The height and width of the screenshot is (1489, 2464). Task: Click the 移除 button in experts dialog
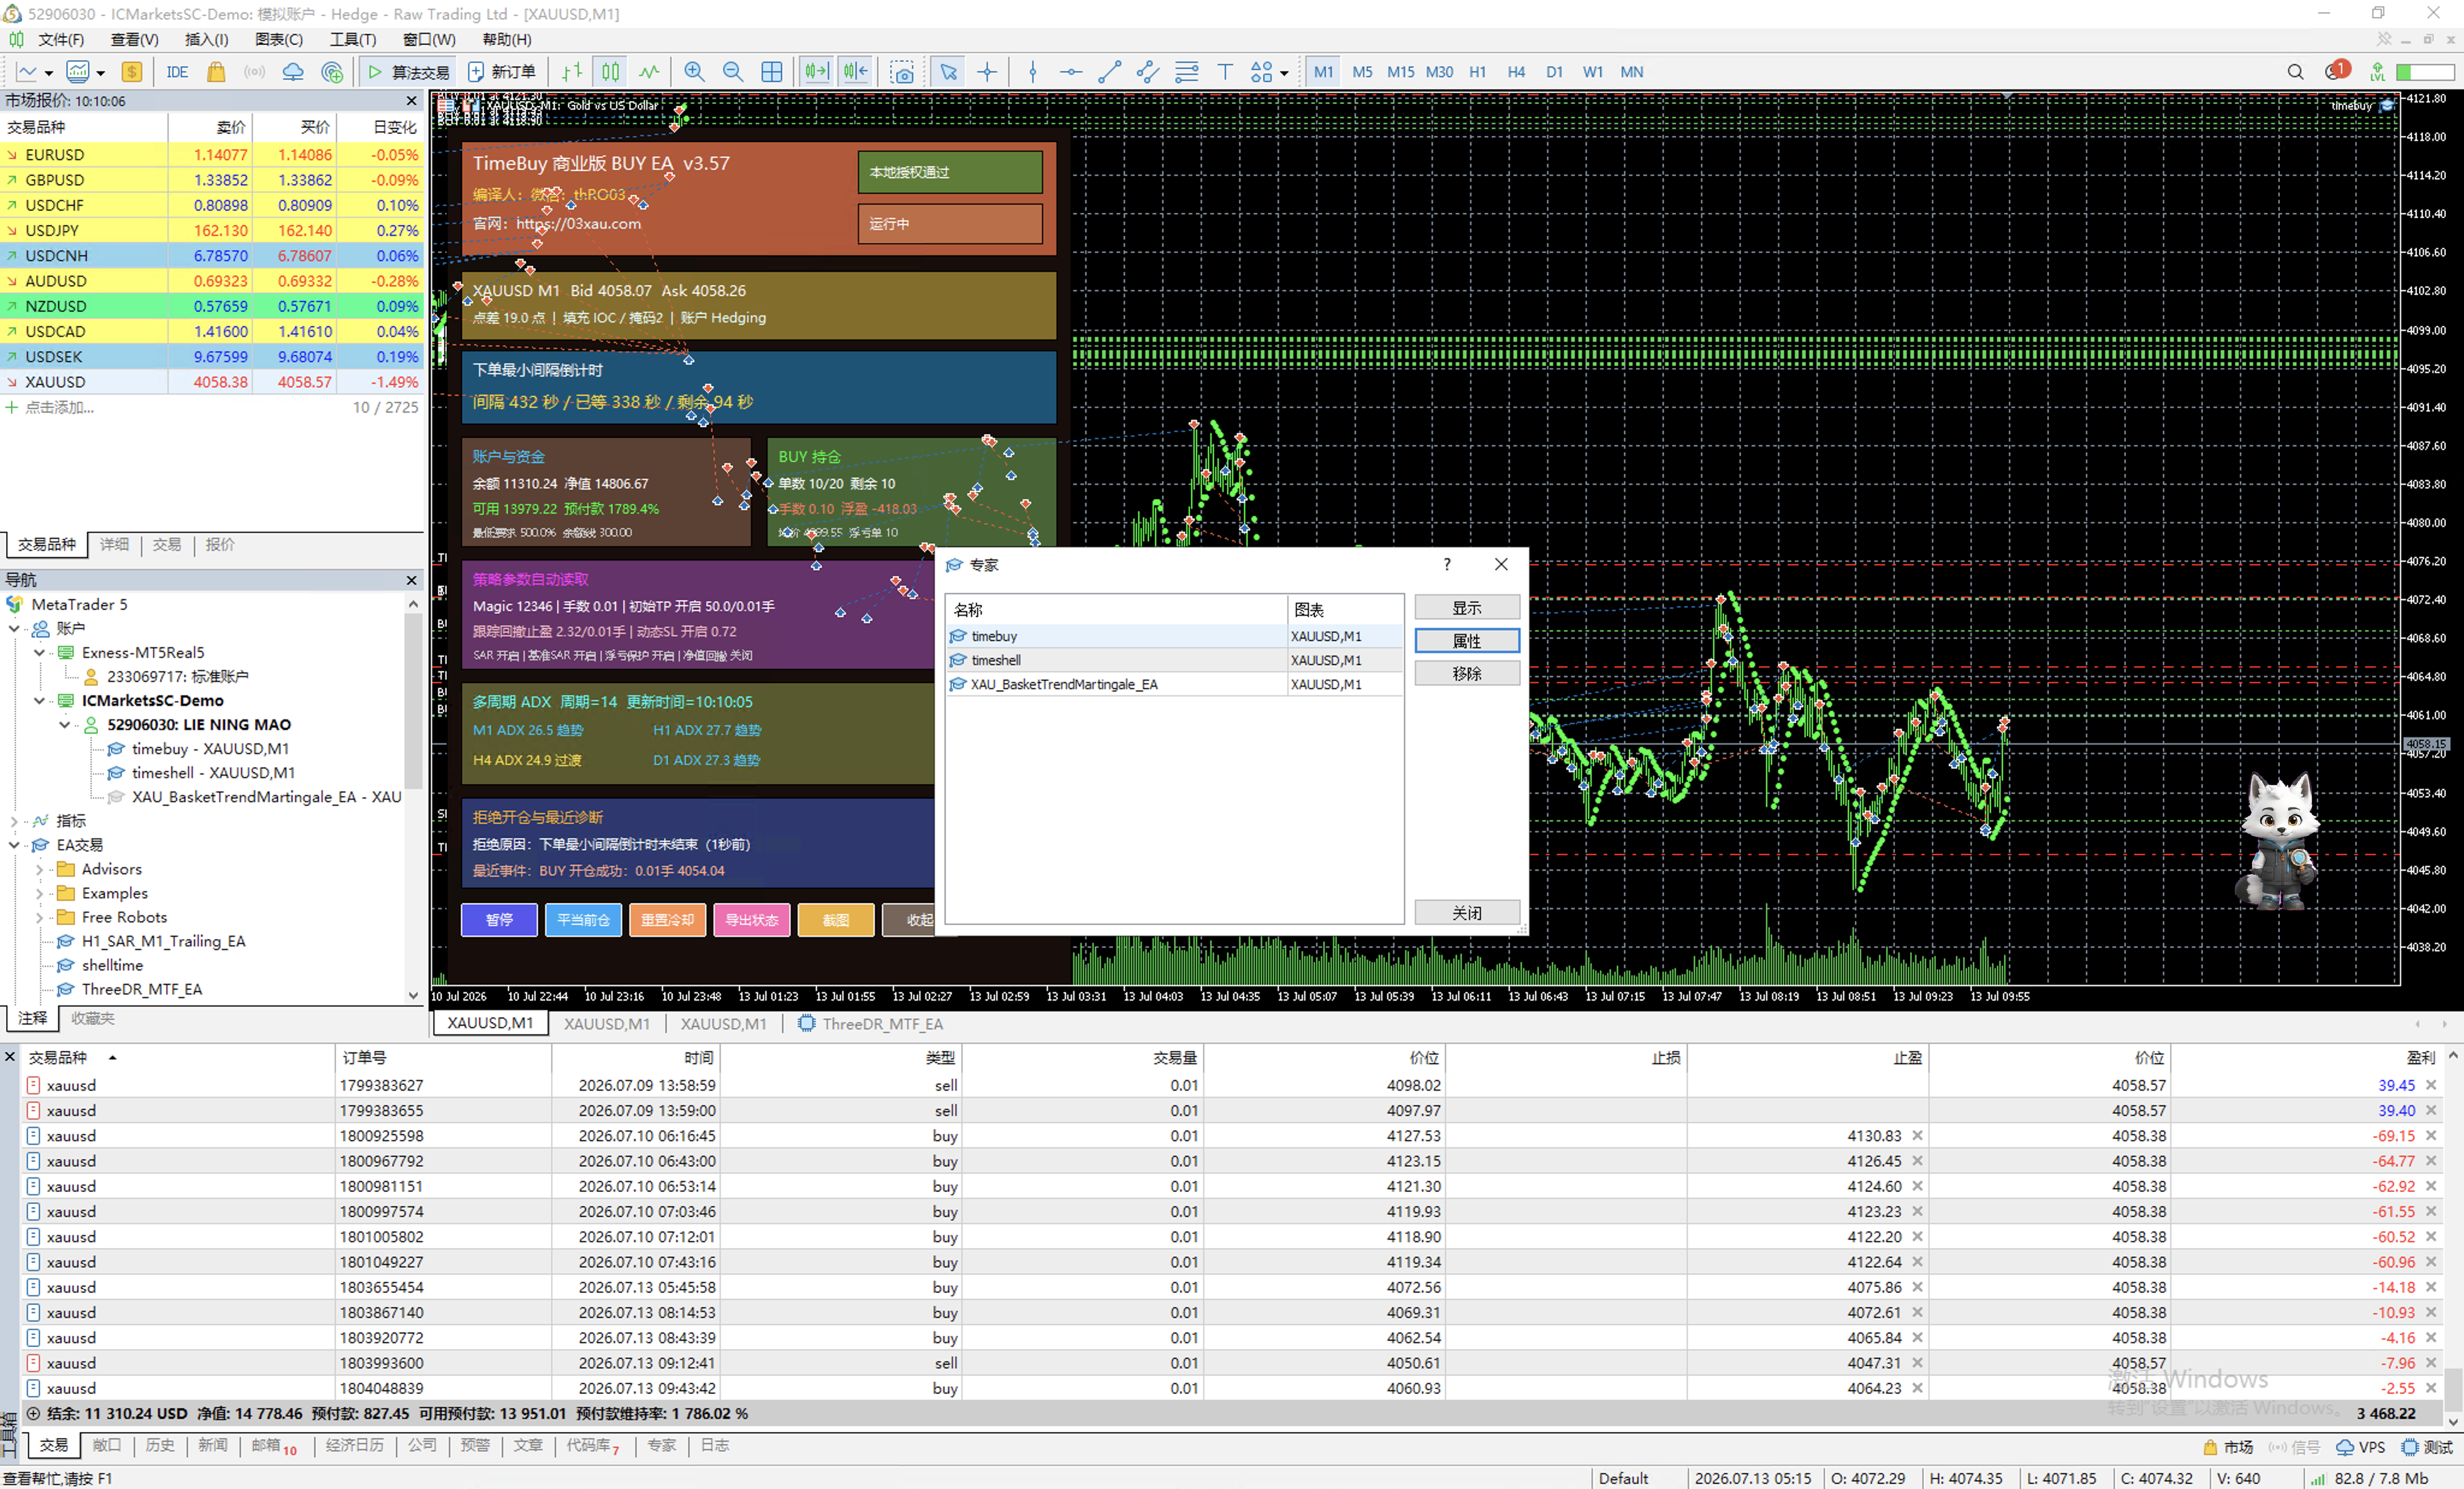click(x=1467, y=674)
